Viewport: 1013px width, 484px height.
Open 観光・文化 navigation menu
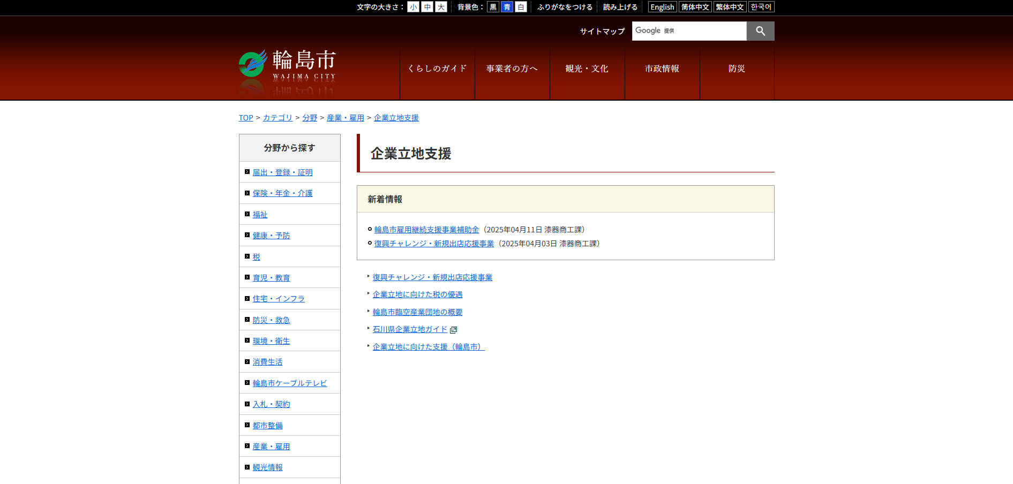[x=587, y=69]
